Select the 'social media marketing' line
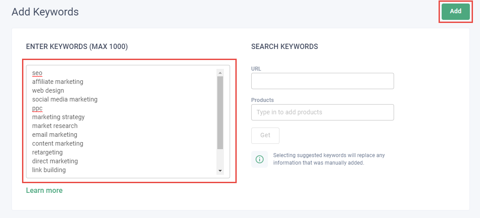This screenshot has height=218, width=480. (65, 99)
